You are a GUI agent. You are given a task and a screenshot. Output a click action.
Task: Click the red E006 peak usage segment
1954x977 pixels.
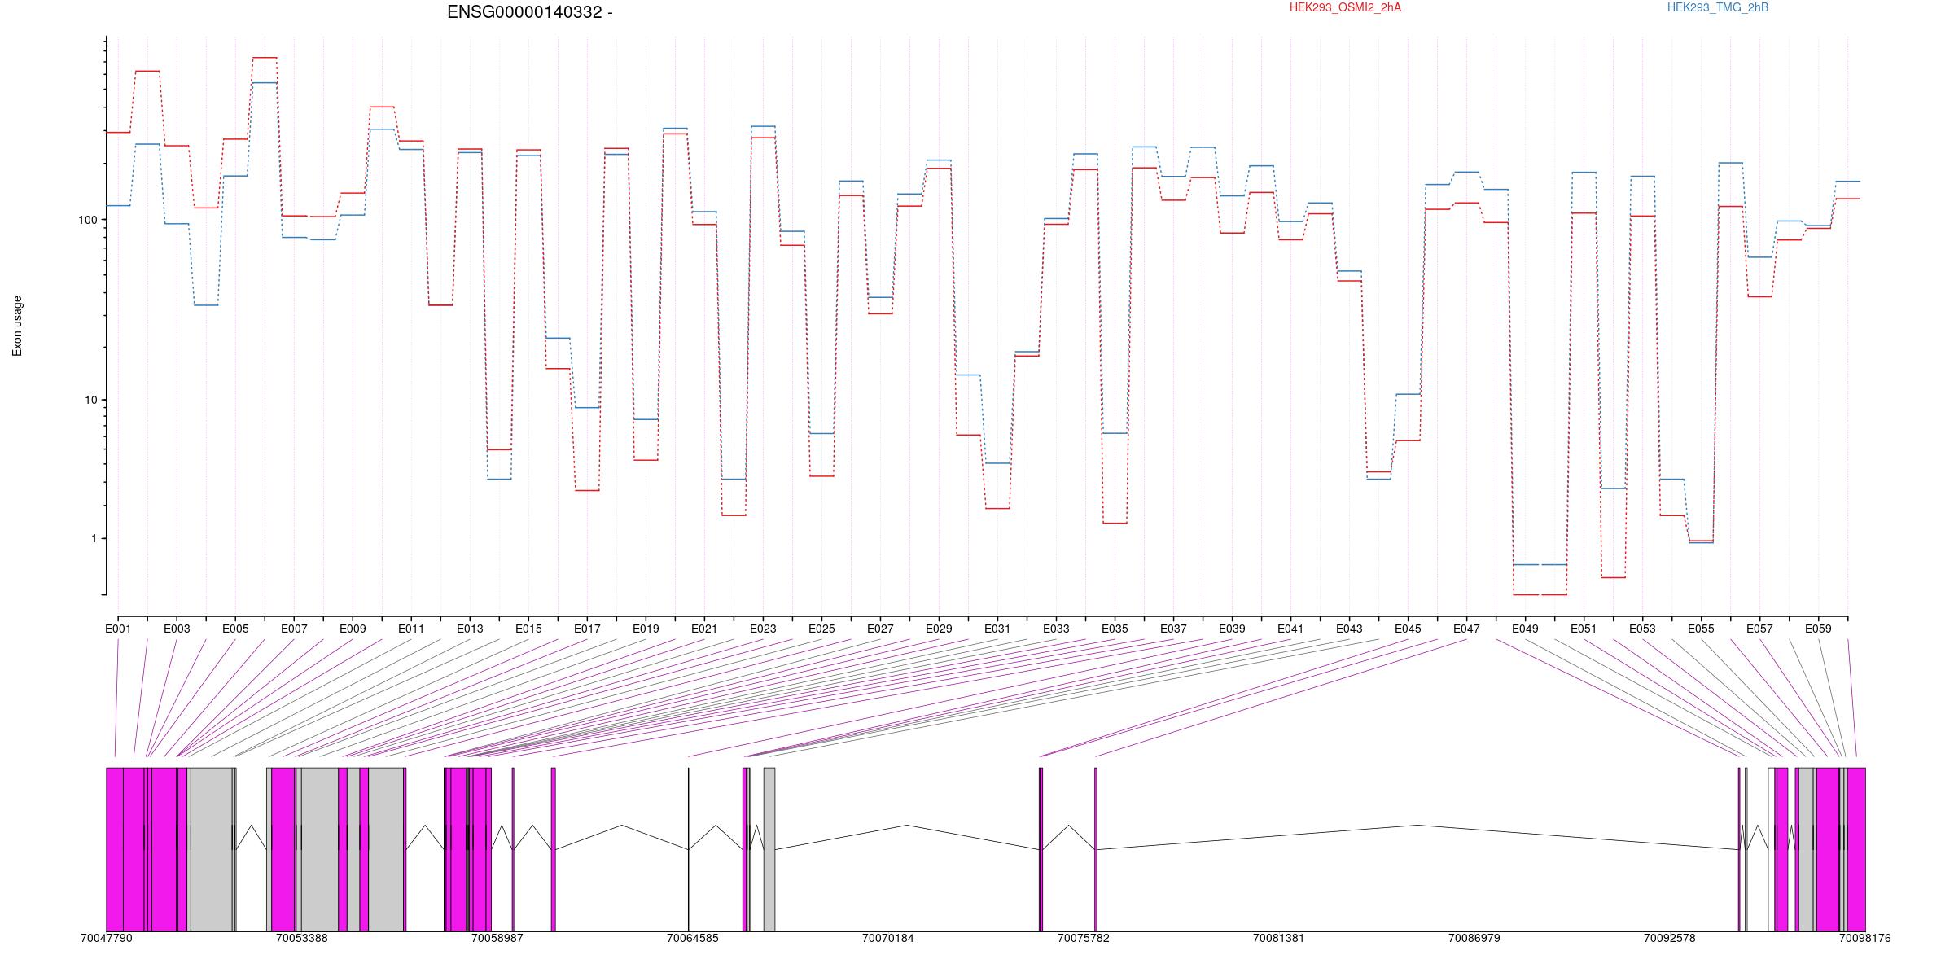[265, 58]
